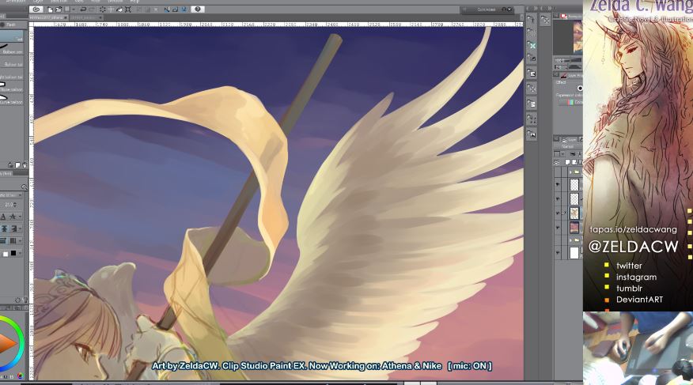Viewport: 693px width, 385px height.
Task: Toggle Snap to Special Ruler
Action: [176, 9]
